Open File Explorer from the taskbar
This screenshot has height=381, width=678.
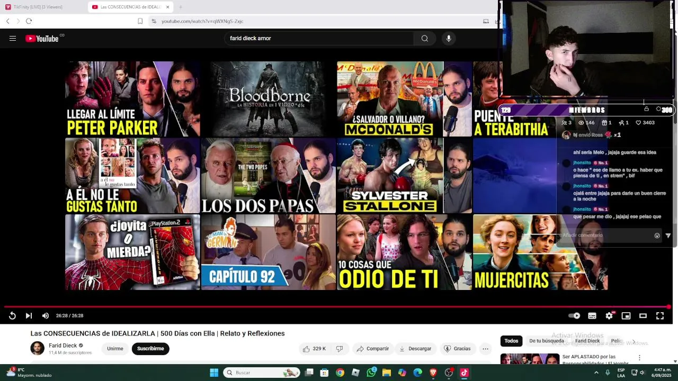[387, 373]
